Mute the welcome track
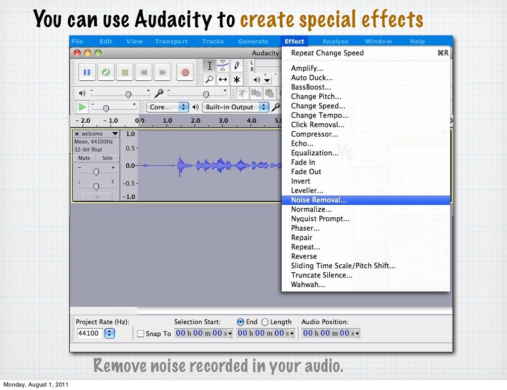507x390 pixels. [x=84, y=158]
